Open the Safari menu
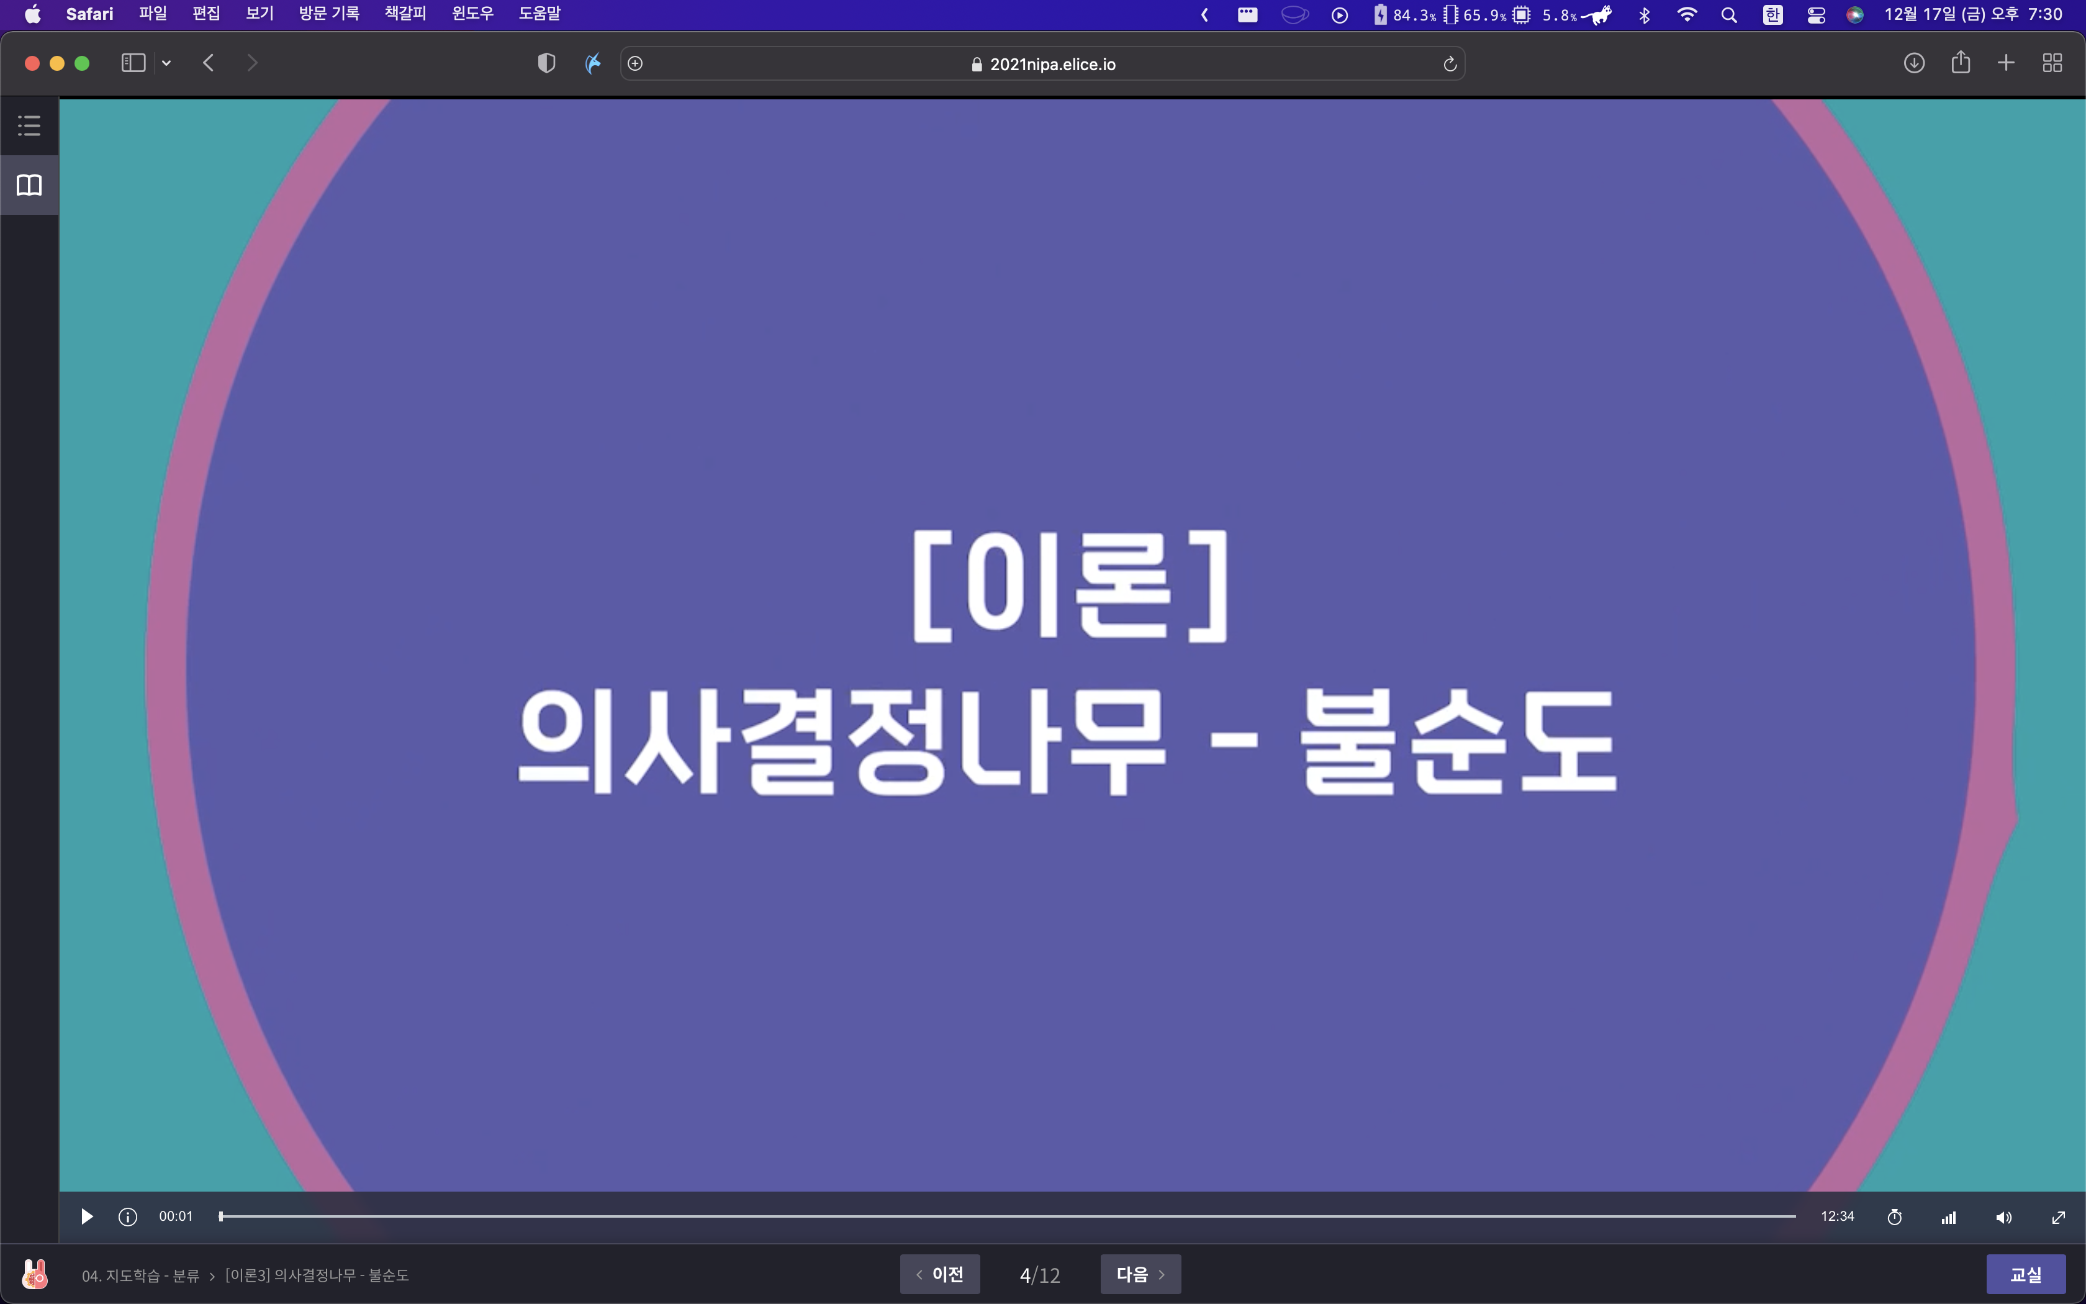Screen dimensions: 2086x1304 (x=89, y=15)
